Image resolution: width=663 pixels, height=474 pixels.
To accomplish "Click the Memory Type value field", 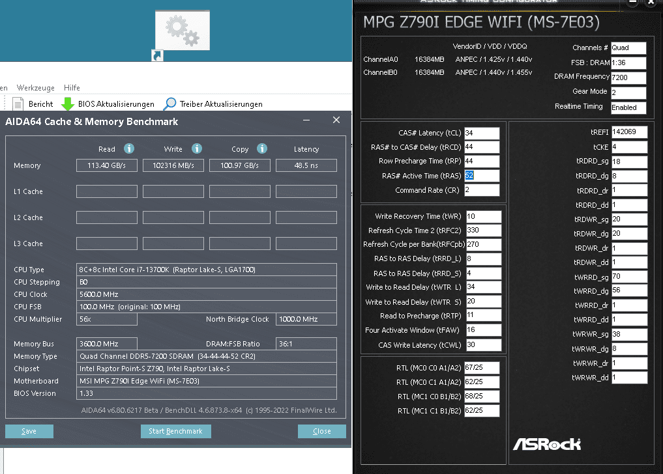I will click(207, 356).
